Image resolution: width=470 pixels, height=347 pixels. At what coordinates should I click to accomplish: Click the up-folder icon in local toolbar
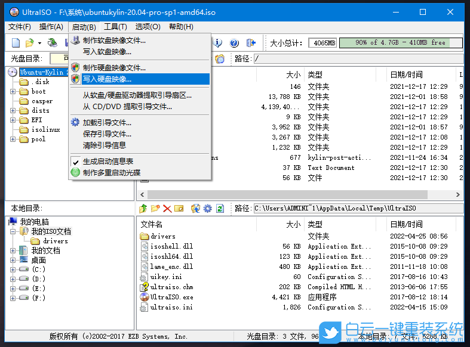(143, 208)
